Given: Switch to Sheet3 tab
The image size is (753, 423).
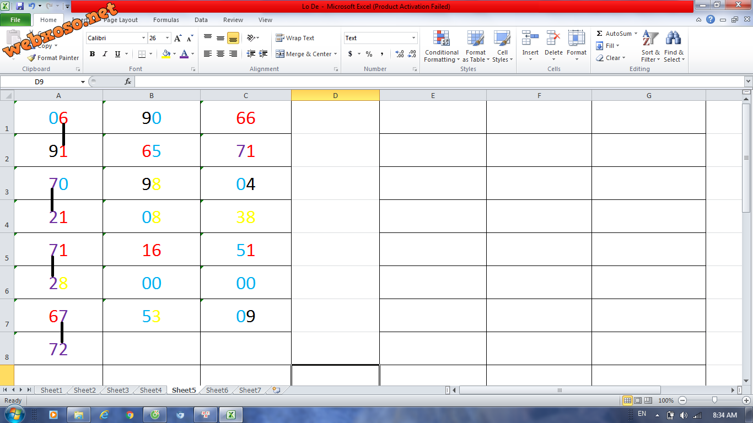Looking at the screenshot, I should click(117, 390).
